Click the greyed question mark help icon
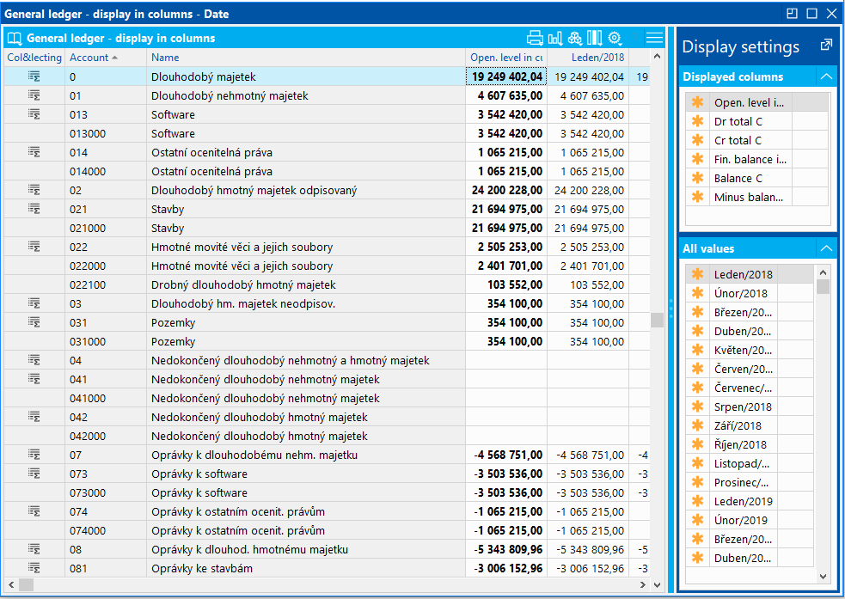 point(635,38)
